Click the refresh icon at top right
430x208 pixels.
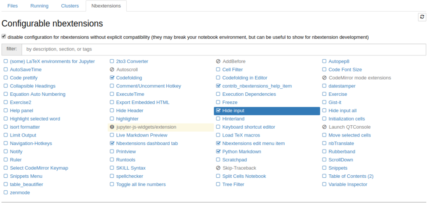pyautogui.click(x=422, y=17)
